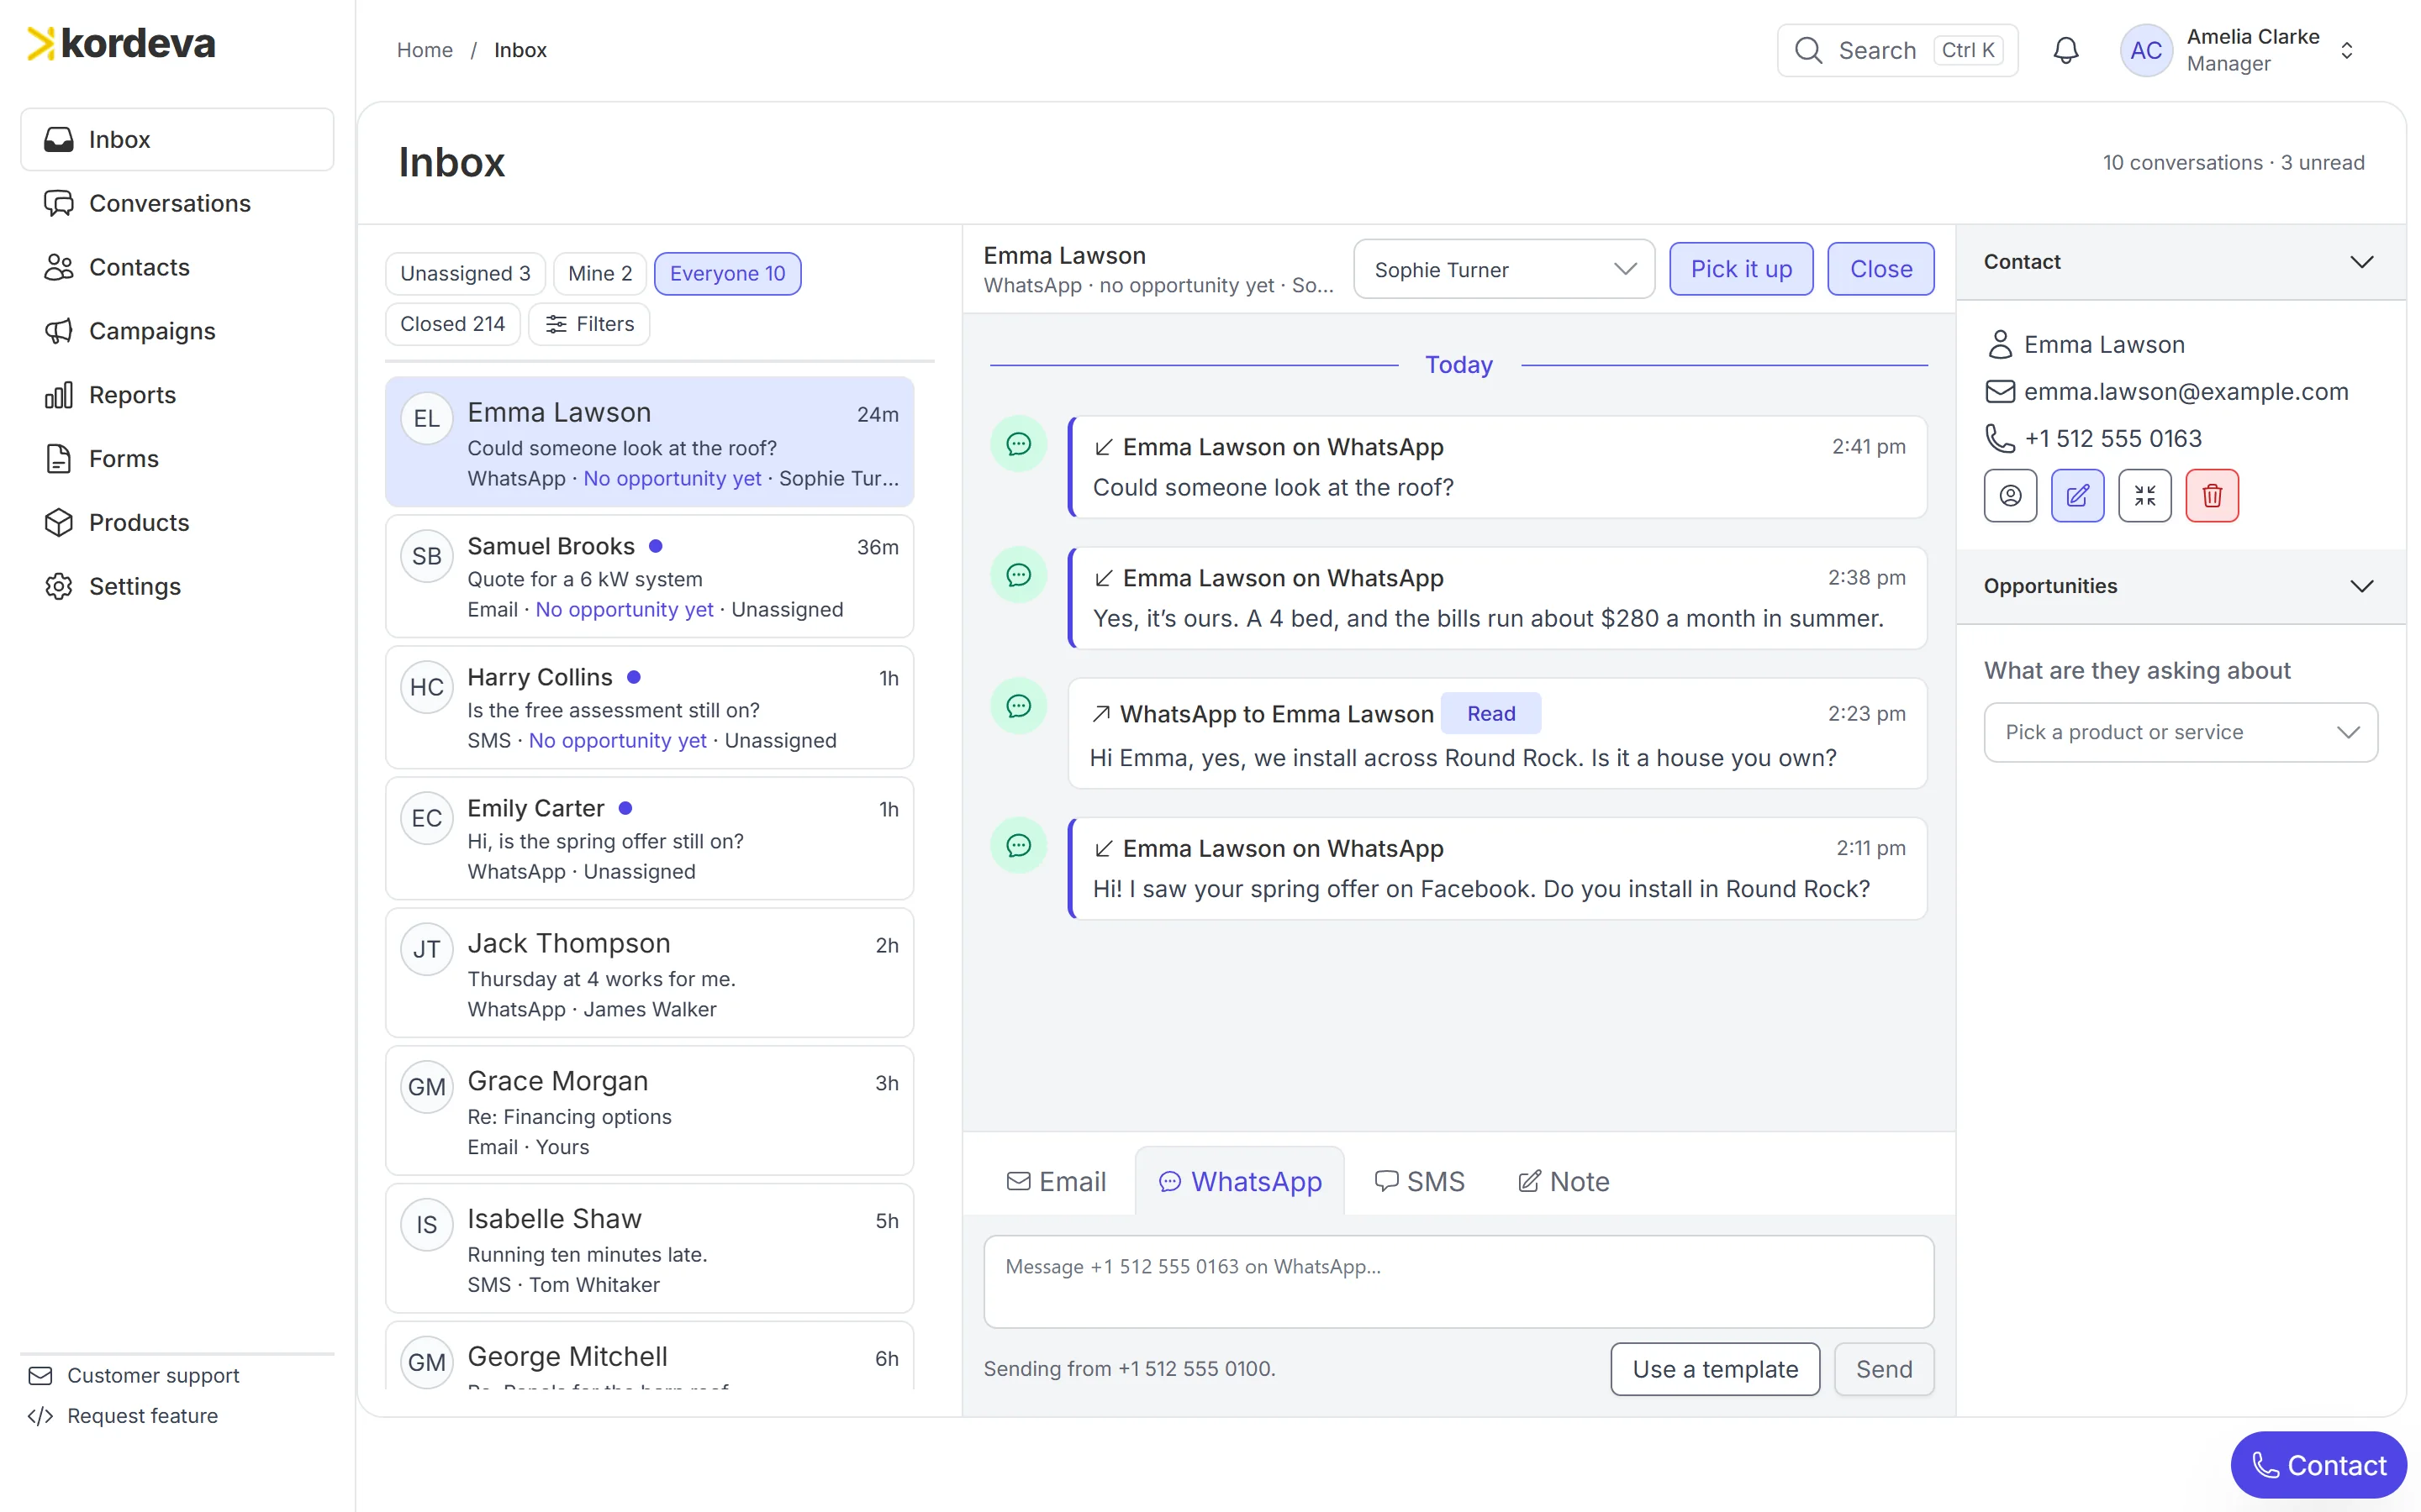Open Settings in the sidebar
Image resolution: width=2421 pixels, height=1512 pixels.
(177, 586)
